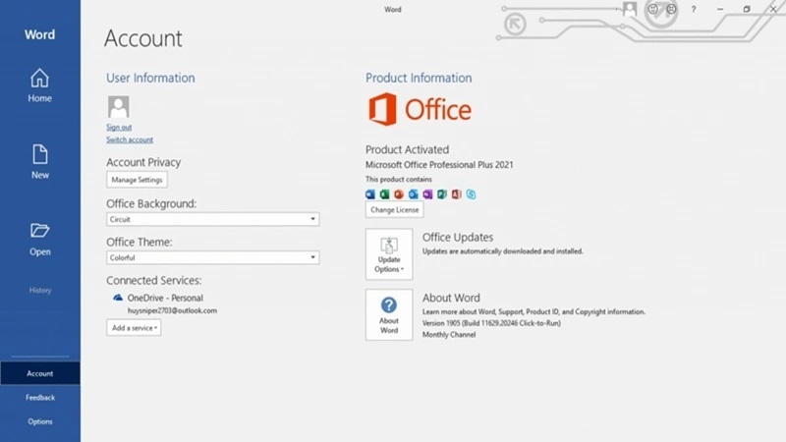
Task: Select Feedback in the left sidebar
Action: [40, 398]
